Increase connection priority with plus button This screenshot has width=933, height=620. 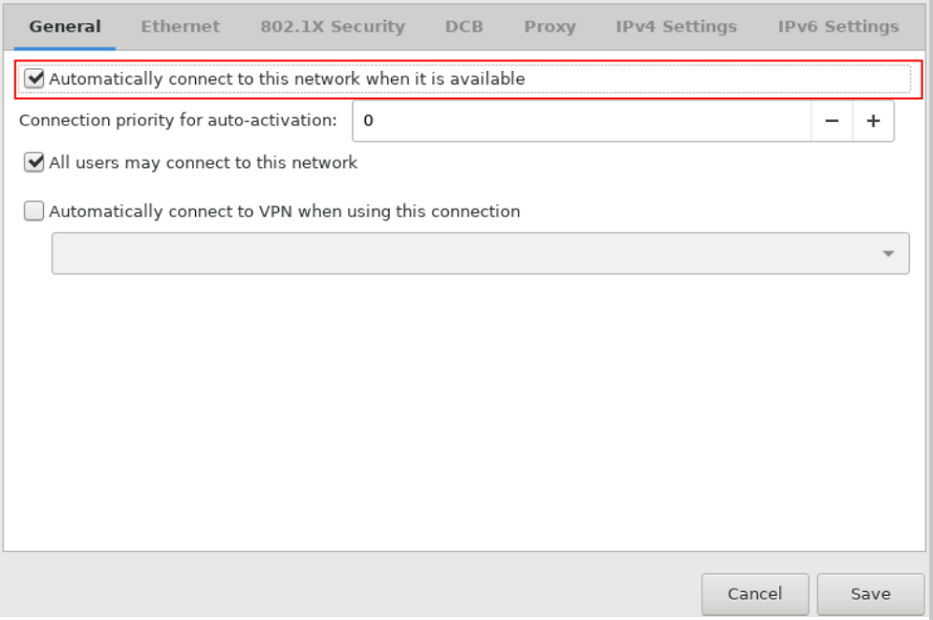pyautogui.click(x=873, y=121)
